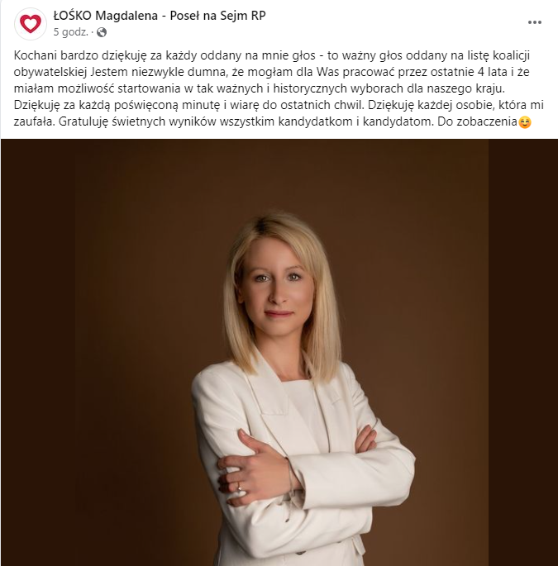
Task: Click the red heart profile avatar
Action: [31, 24]
